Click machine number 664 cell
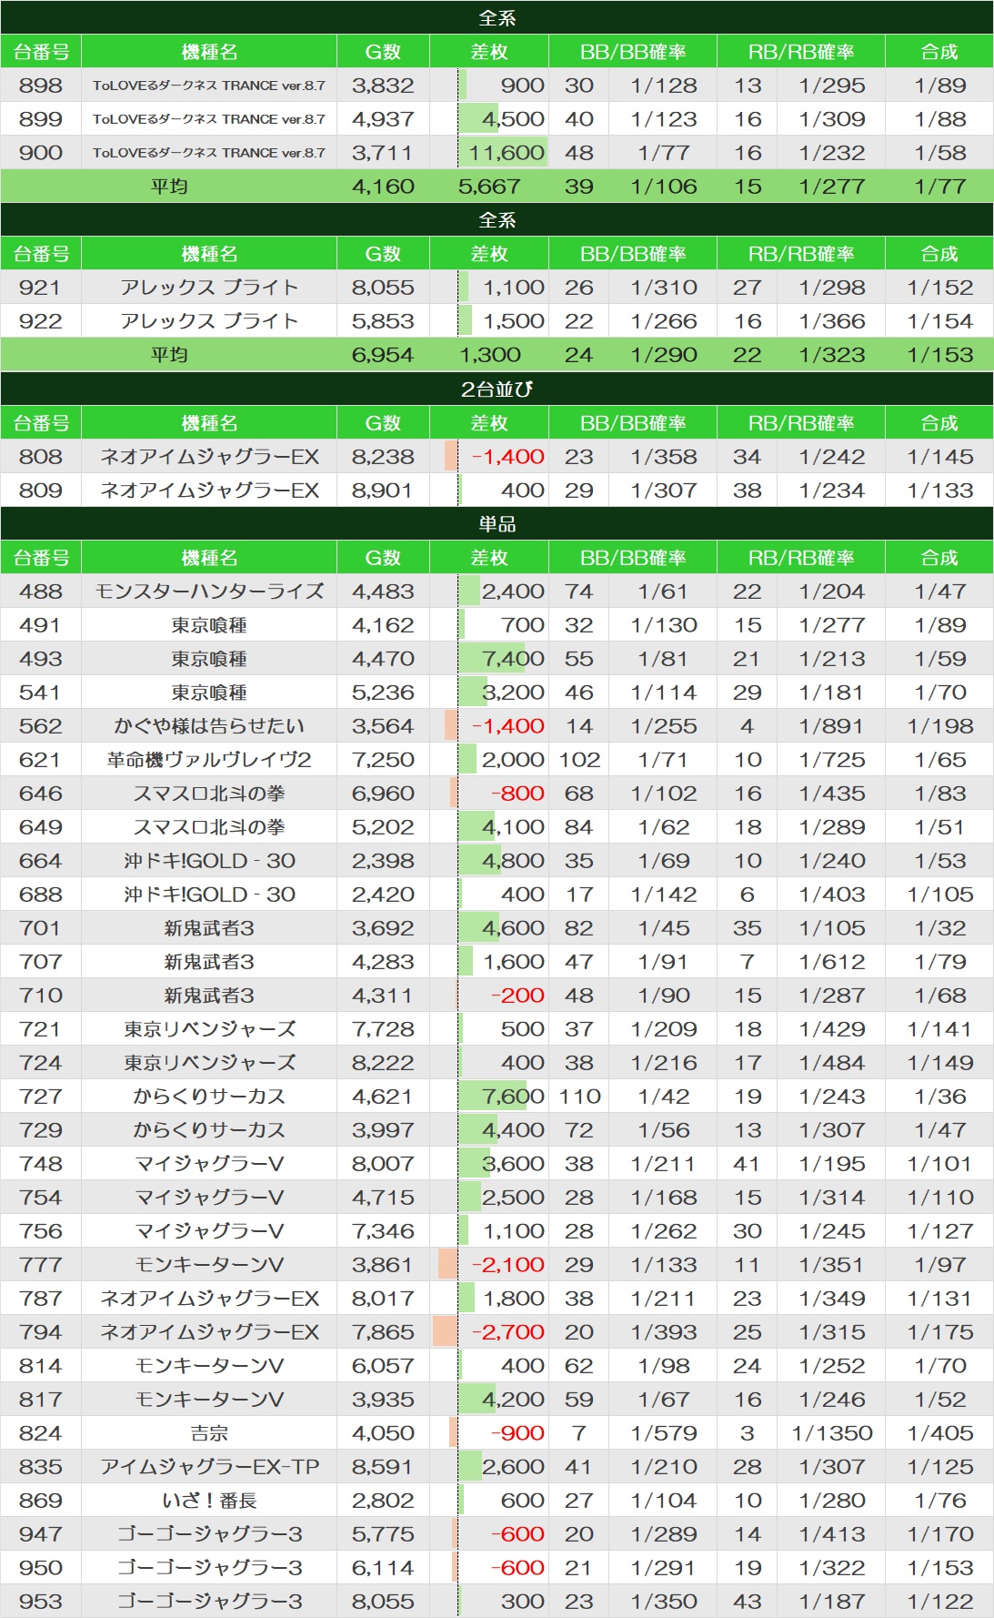This screenshot has height=1618, width=994. point(41,861)
